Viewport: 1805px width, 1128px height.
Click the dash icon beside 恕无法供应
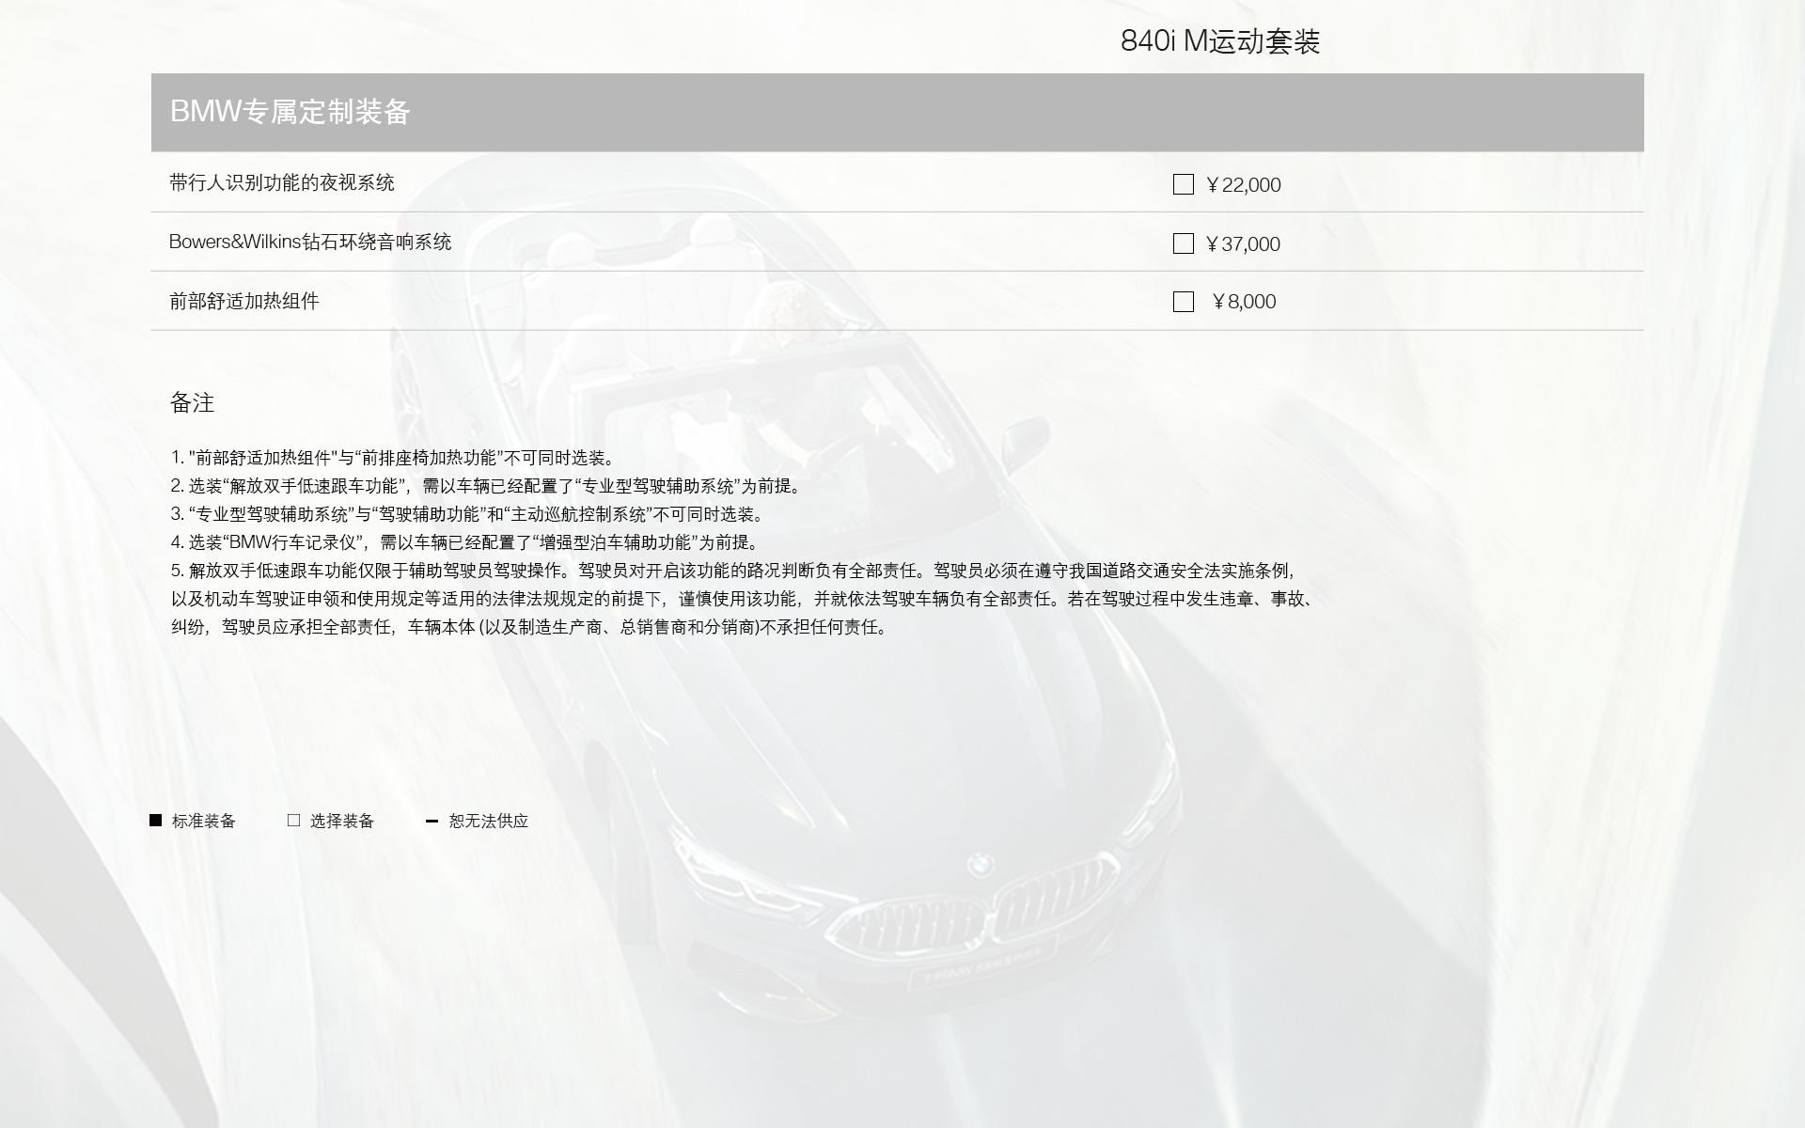coord(432,821)
